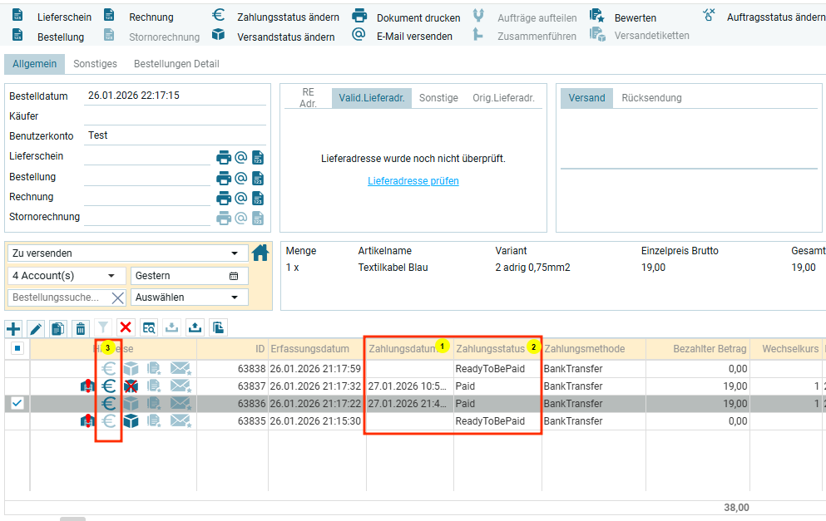Open the 'Auswählen' dropdown
This screenshot has height=521, width=826.
(234, 297)
